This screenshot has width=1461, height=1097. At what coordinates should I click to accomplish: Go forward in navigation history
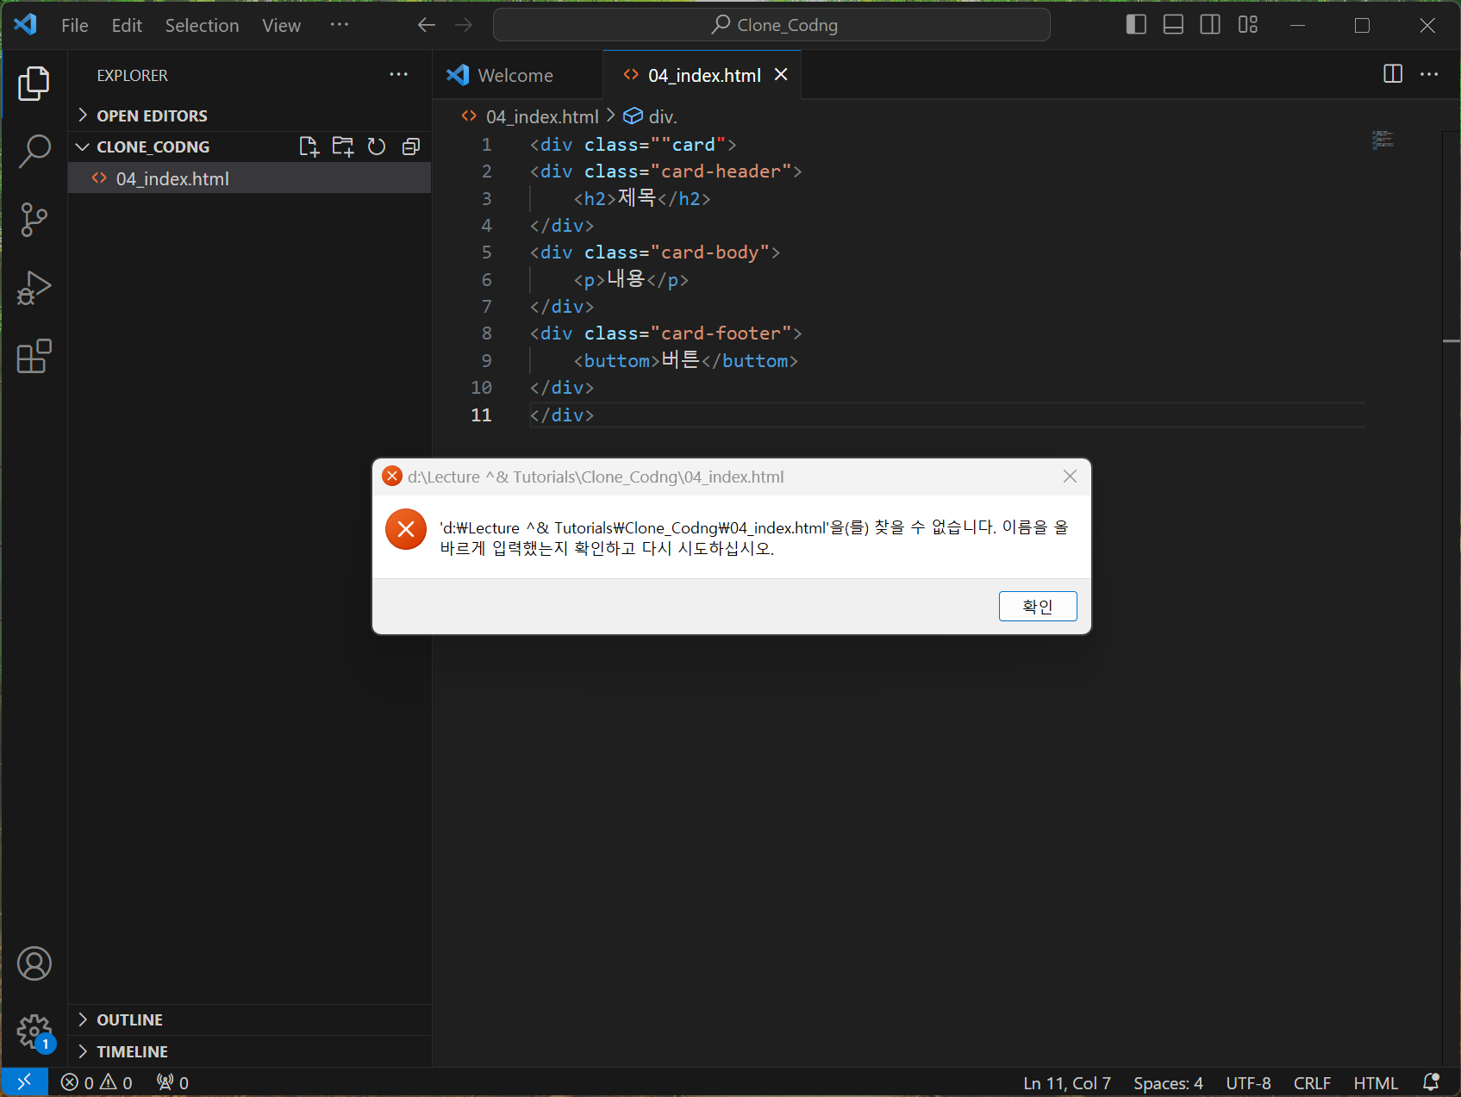coord(464,25)
